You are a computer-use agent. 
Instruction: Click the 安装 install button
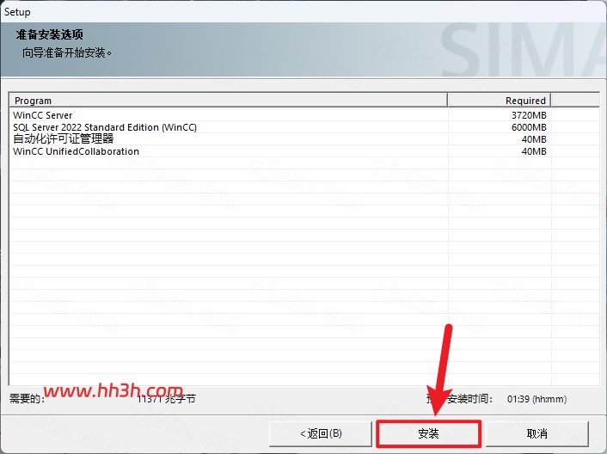click(428, 433)
